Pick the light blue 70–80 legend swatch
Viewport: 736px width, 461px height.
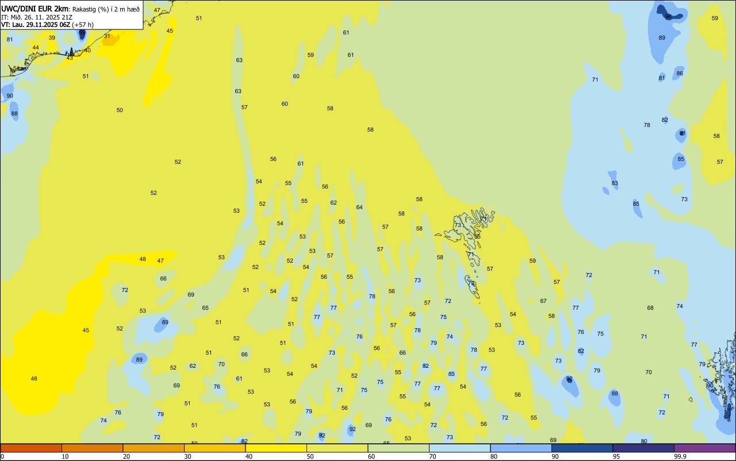click(459, 448)
